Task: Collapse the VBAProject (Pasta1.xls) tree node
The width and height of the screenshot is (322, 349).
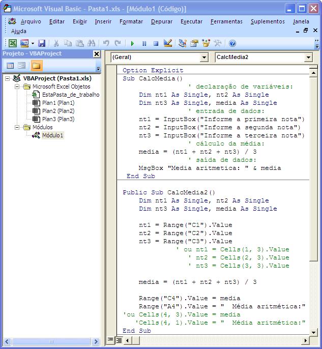Action: point(7,78)
